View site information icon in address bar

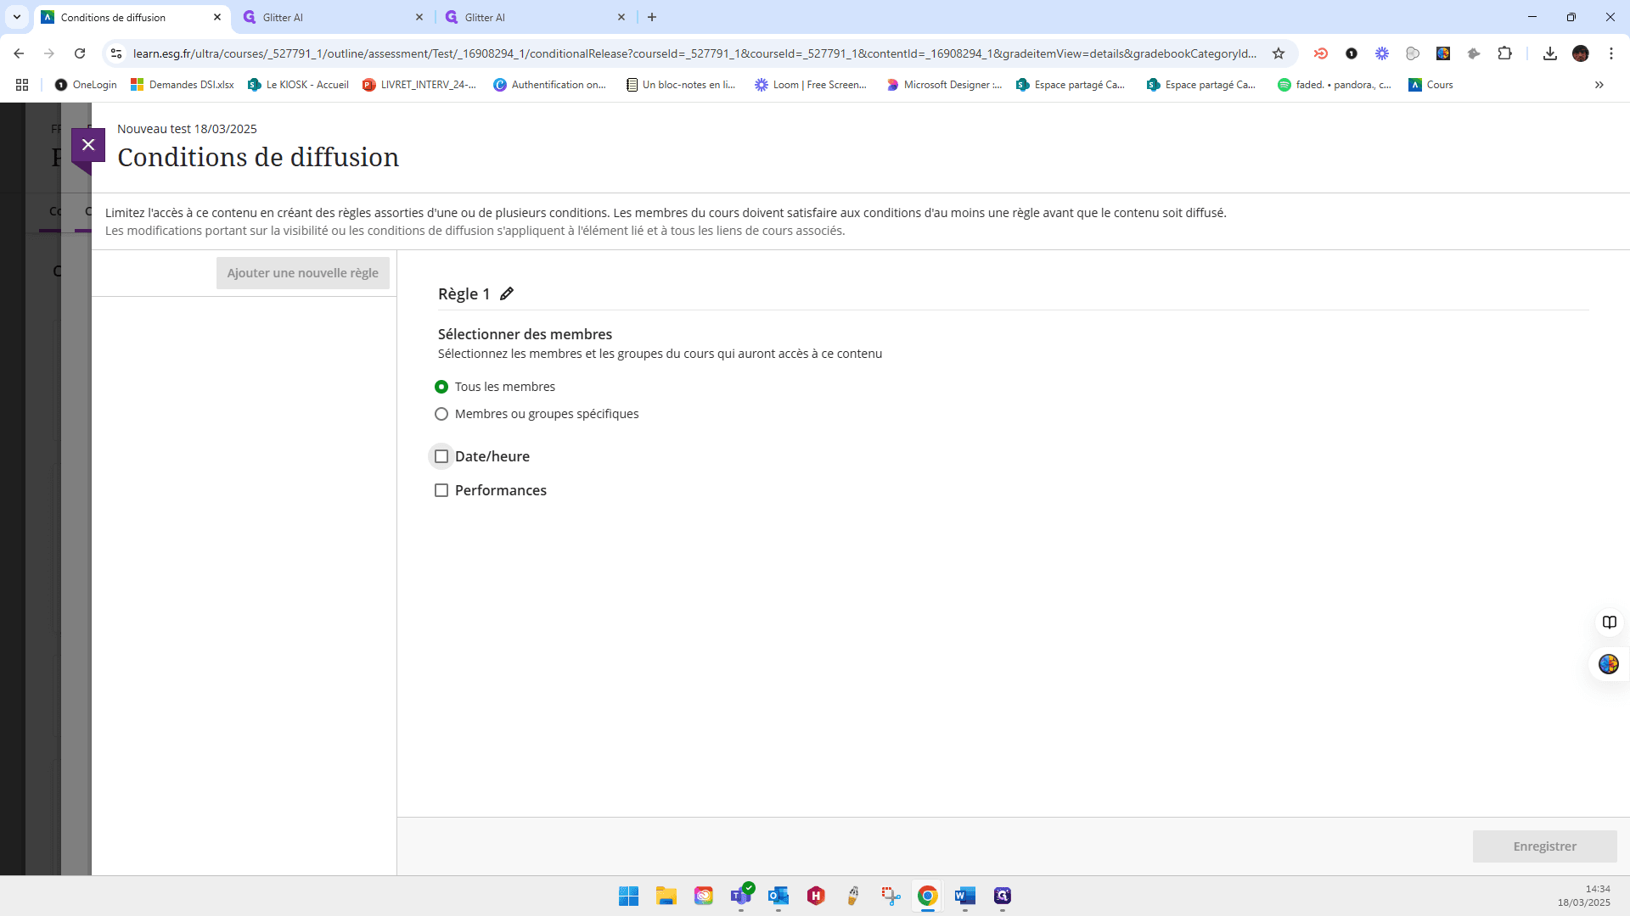point(116,53)
